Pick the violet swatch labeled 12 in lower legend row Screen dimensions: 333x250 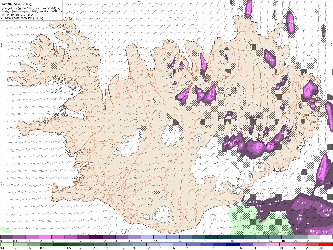click(x=246, y=244)
